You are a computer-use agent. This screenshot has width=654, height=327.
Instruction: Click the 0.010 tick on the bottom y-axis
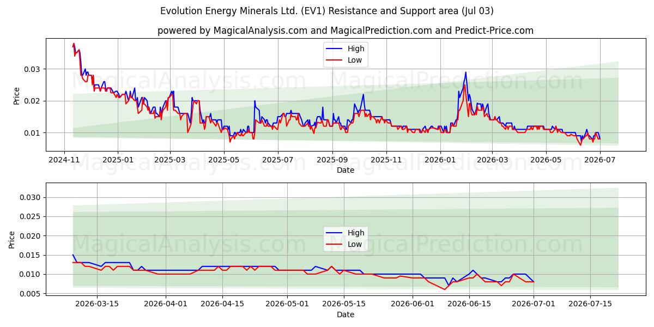click(31, 274)
